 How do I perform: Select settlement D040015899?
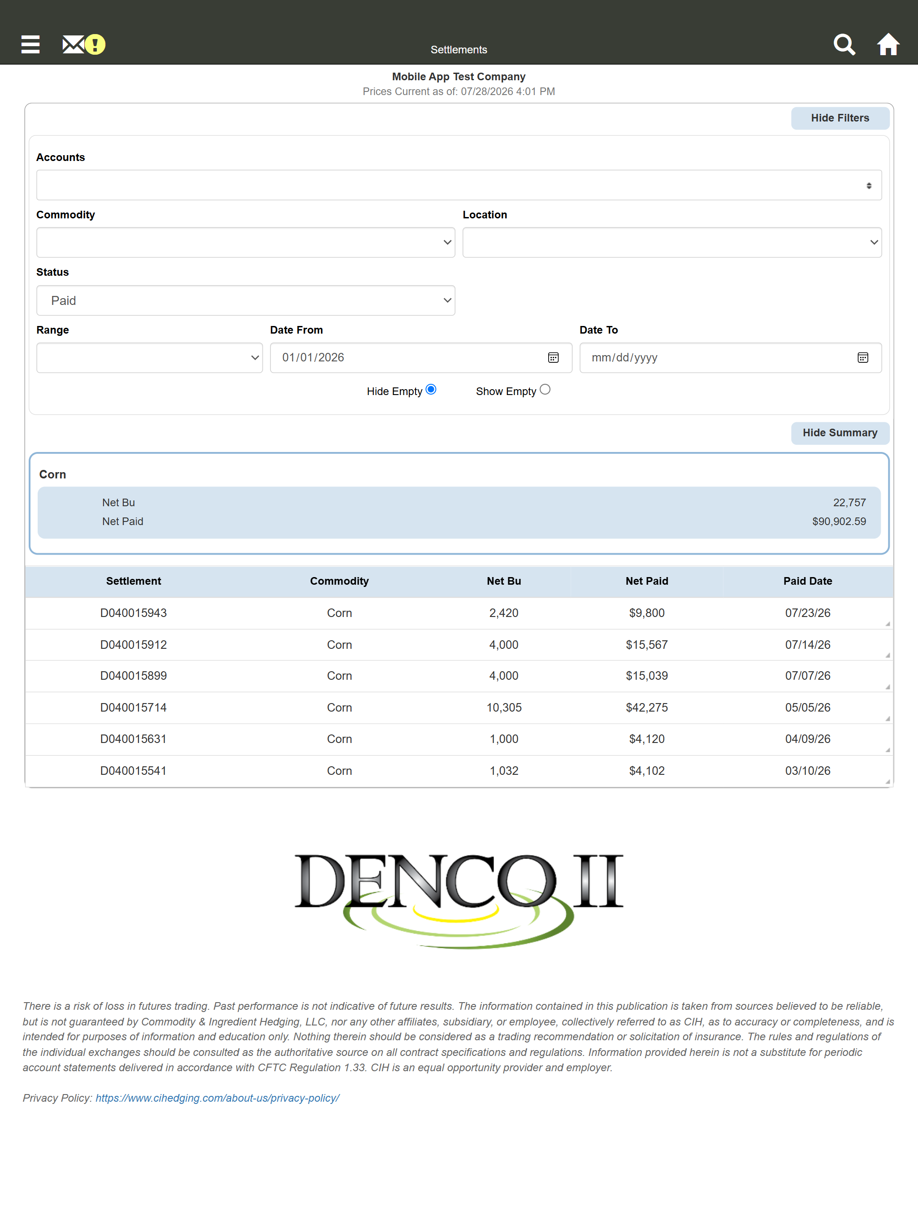click(x=134, y=676)
